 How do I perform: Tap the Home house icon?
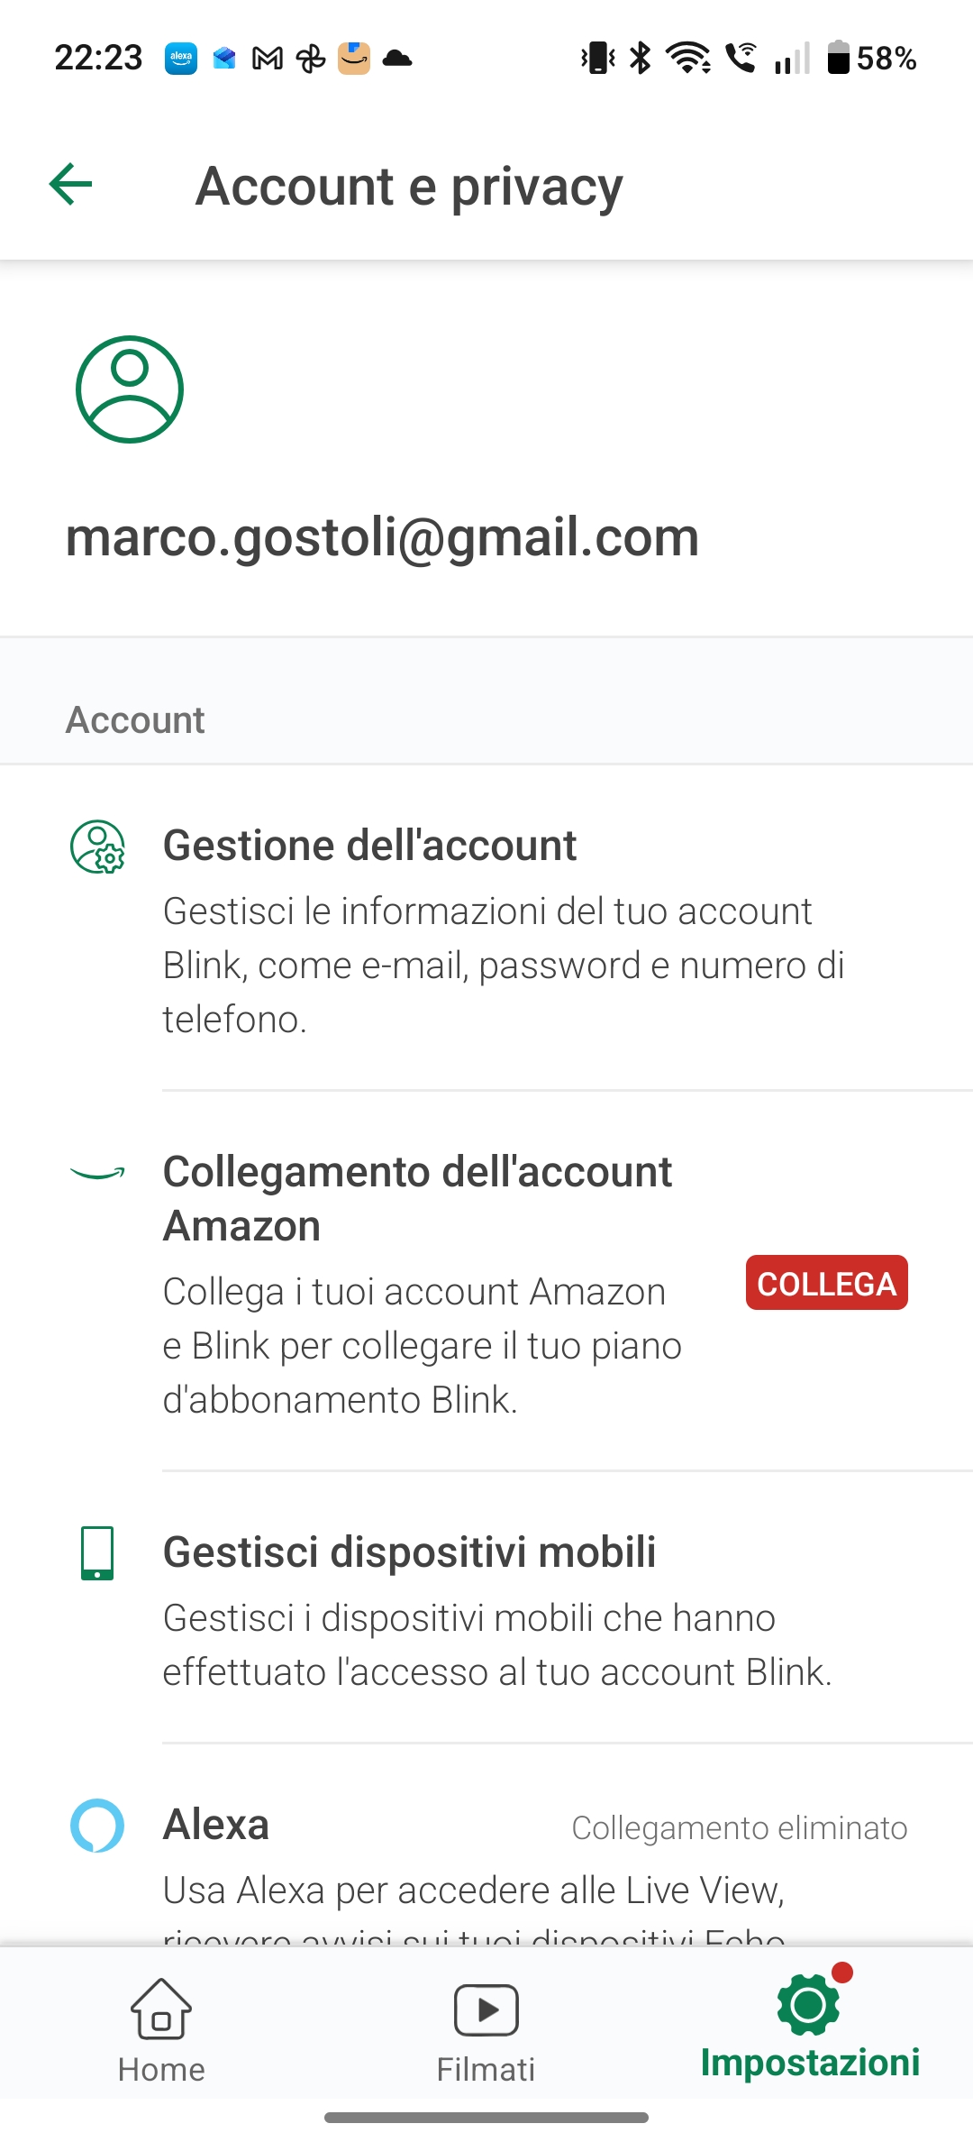point(161,2009)
